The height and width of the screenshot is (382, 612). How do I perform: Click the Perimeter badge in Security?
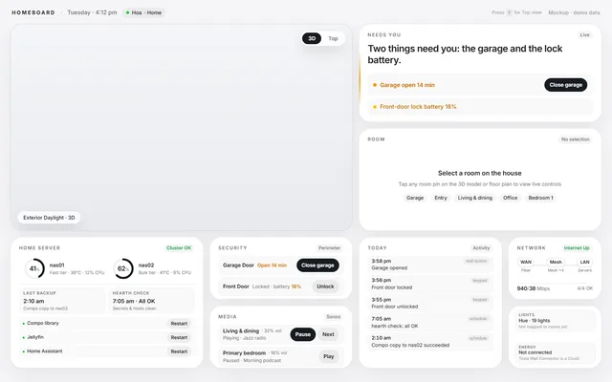(329, 248)
